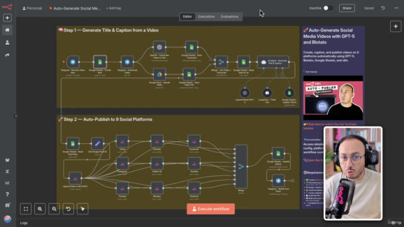Switch to the Executions tab
Viewport: 404px width, 227px height.
click(x=206, y=16)
